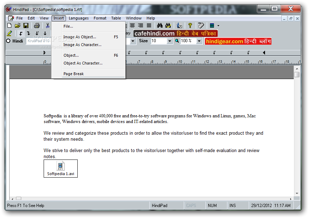The height and width of the screenshot is (218, 309).
Task: Click the 29/12/2012 status bar date
Action: pyautogui.click(x=261, y=205)
